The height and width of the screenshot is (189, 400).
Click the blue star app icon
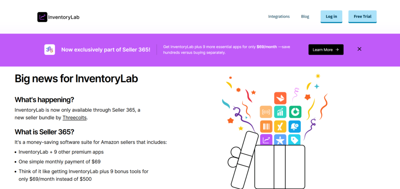coord(280,140)
